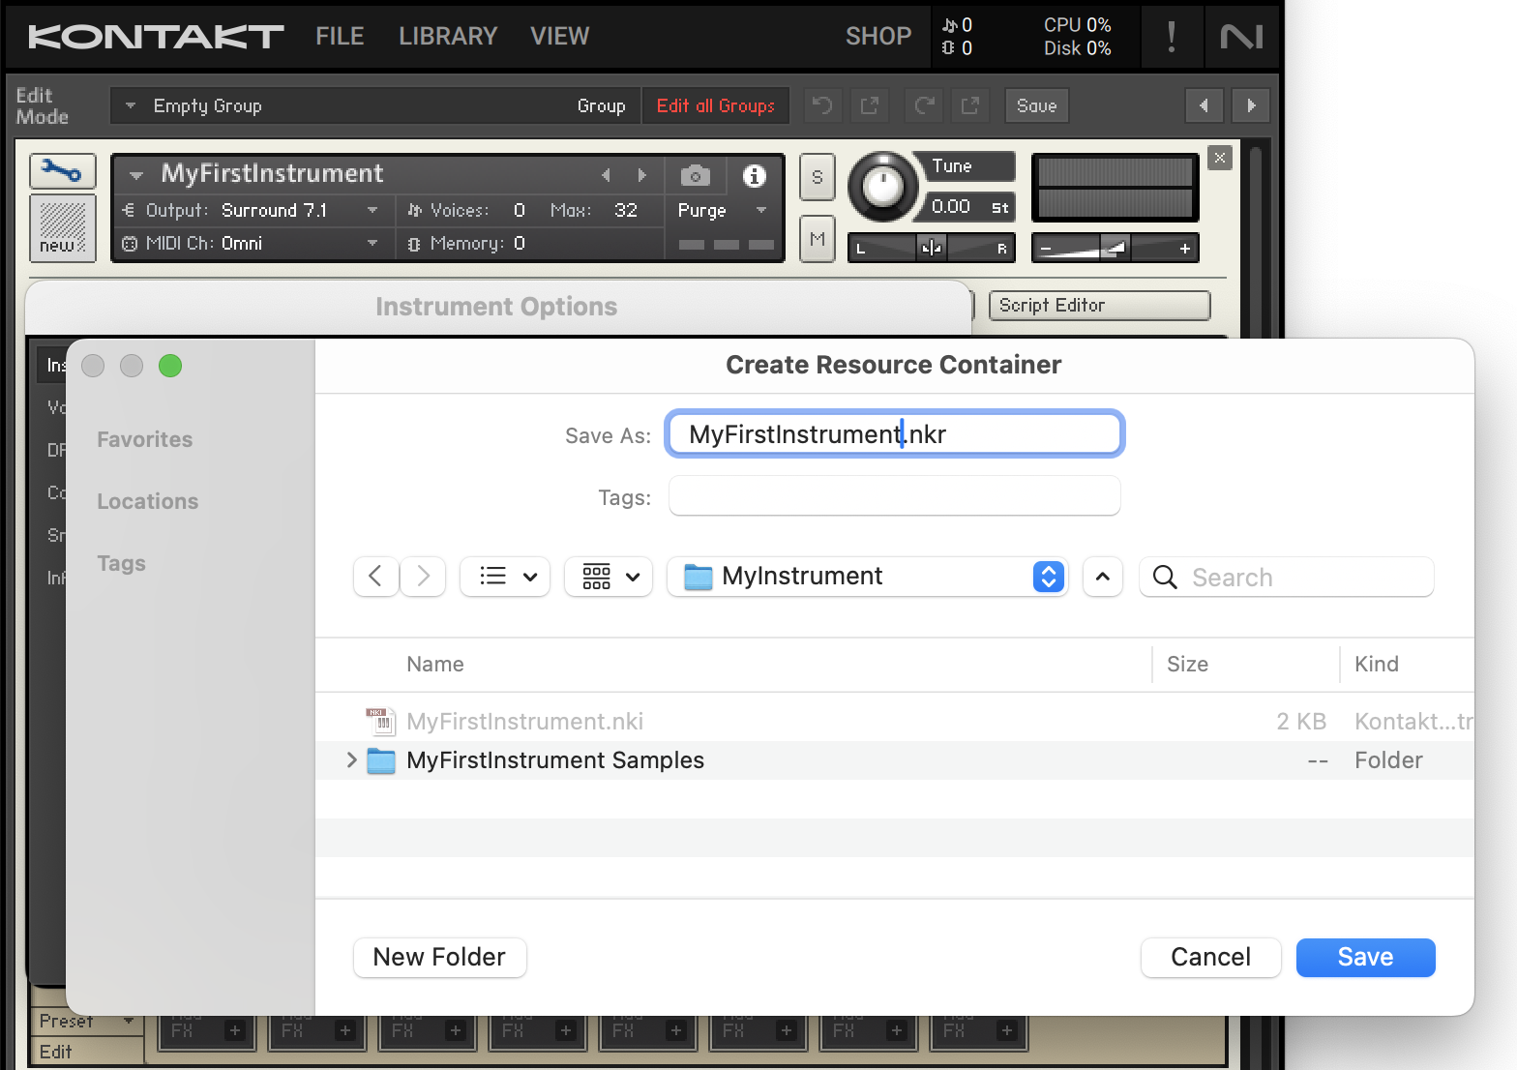Go to previous instrument in Edit bar
Viewport: 1517px width, 1070px height.
point(1204,105)
